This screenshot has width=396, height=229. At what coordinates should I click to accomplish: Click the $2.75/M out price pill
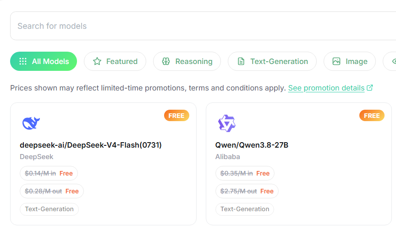(247, 191)
